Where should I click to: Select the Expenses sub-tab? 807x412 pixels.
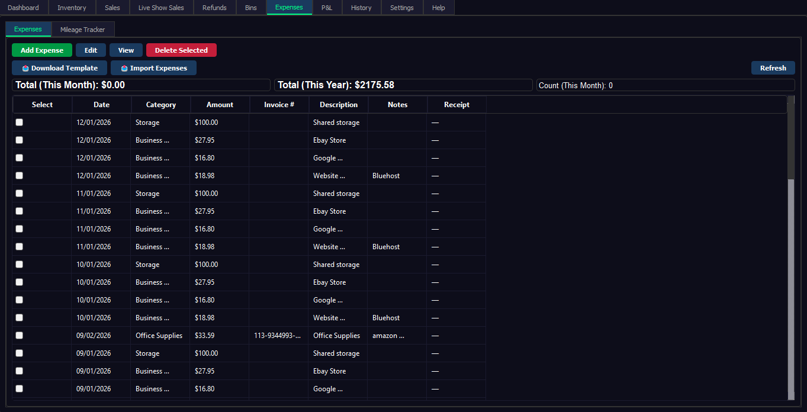28,30
